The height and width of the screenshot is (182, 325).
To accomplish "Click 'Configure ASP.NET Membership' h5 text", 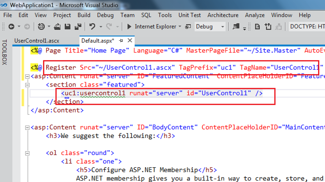I will tap(145, 170).
